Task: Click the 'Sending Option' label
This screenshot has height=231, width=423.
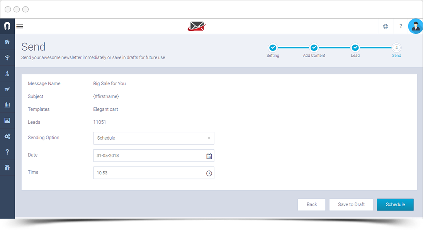Action: click(43, 138)
